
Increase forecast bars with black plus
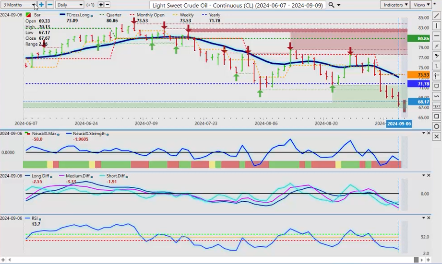tap(101, 5)
